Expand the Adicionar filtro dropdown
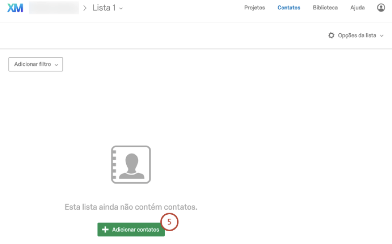Viewport: 392px width, 244px height. point(36,64)
